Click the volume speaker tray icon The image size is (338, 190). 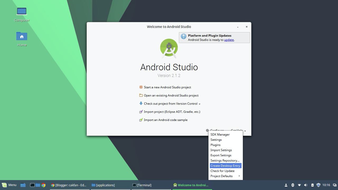click(x=306, y=185)
